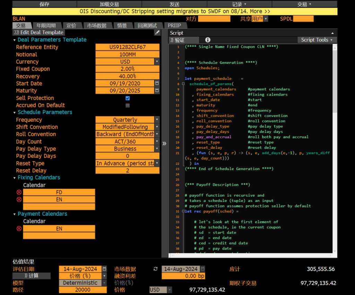This screenshot has height=295, width=355.
Task: Expand the Script Tools dropdown
Action: pyautogui.click(x=317, y=40)
